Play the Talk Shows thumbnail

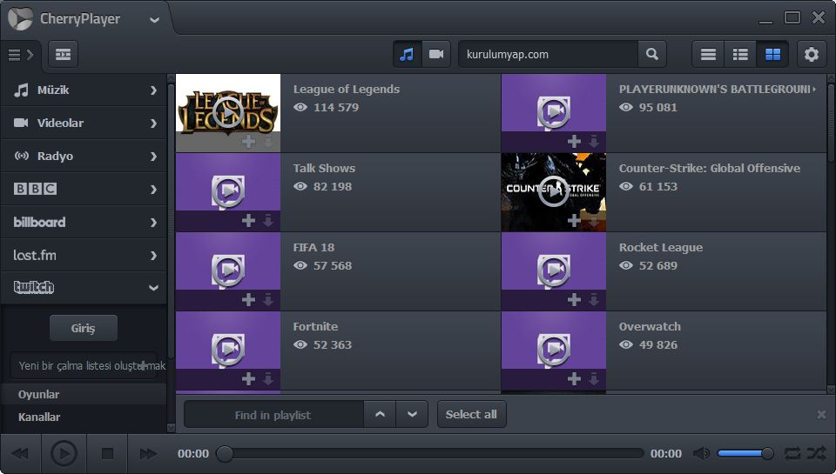[228, 190]
